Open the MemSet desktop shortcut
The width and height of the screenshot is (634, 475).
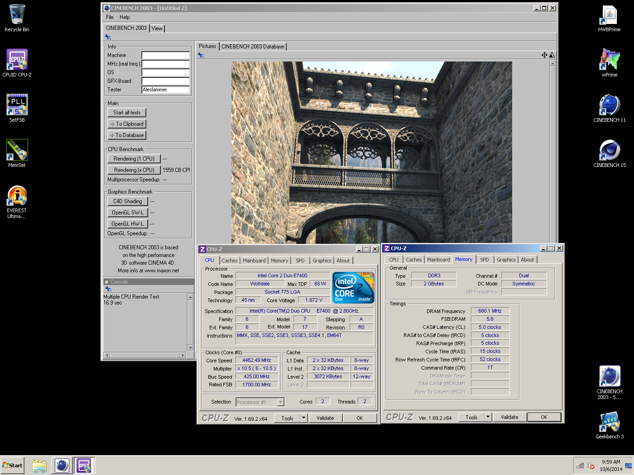point(17,154)
